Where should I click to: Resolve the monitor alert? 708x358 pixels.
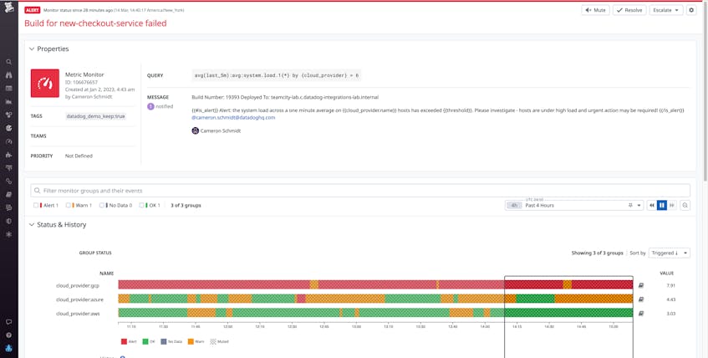629,10
